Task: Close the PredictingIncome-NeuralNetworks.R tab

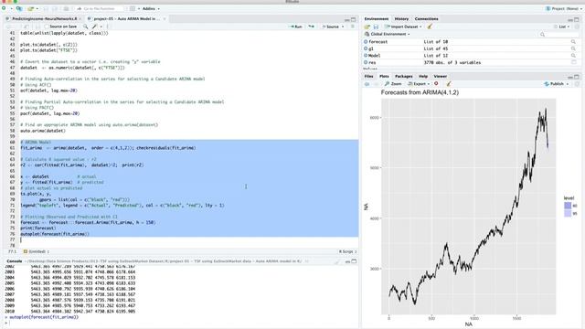Action: click(x=80, y=18)
